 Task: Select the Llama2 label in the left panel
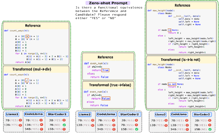tap(12, 114)
